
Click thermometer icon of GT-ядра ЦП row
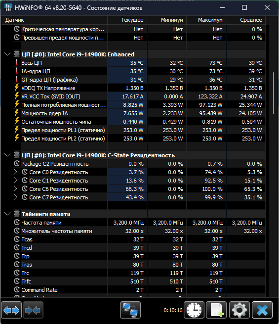pyautogui.click(x=17, y=80)
